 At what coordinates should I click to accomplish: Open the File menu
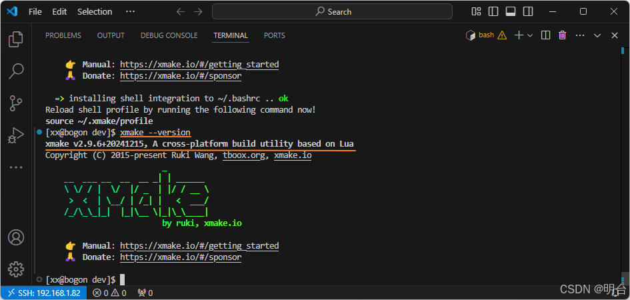click(35, 11)
